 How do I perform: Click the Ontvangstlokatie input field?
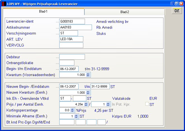pyautogui.click(x=67, y=63)
